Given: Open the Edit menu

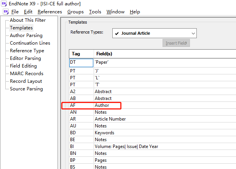Looking at the screenshot, I should 28,12.
